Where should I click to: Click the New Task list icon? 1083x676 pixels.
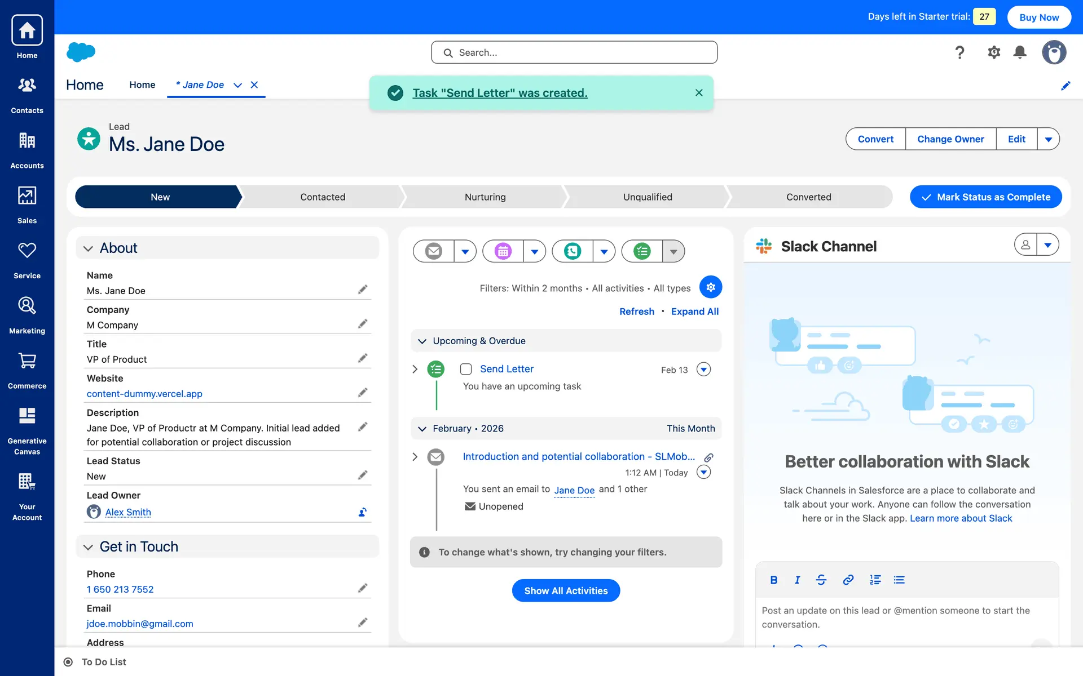[642, 251]
